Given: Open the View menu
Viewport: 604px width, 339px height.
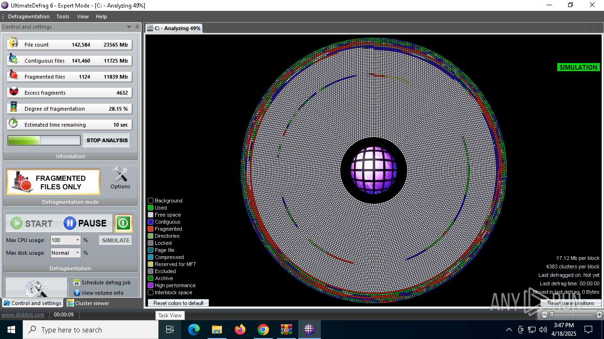Looking at the screenshot, I should (x=83, y=16).
